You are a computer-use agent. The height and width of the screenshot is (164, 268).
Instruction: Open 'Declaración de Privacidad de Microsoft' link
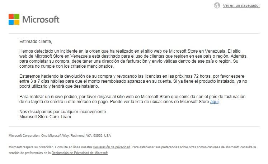click(x=80, y=153)
